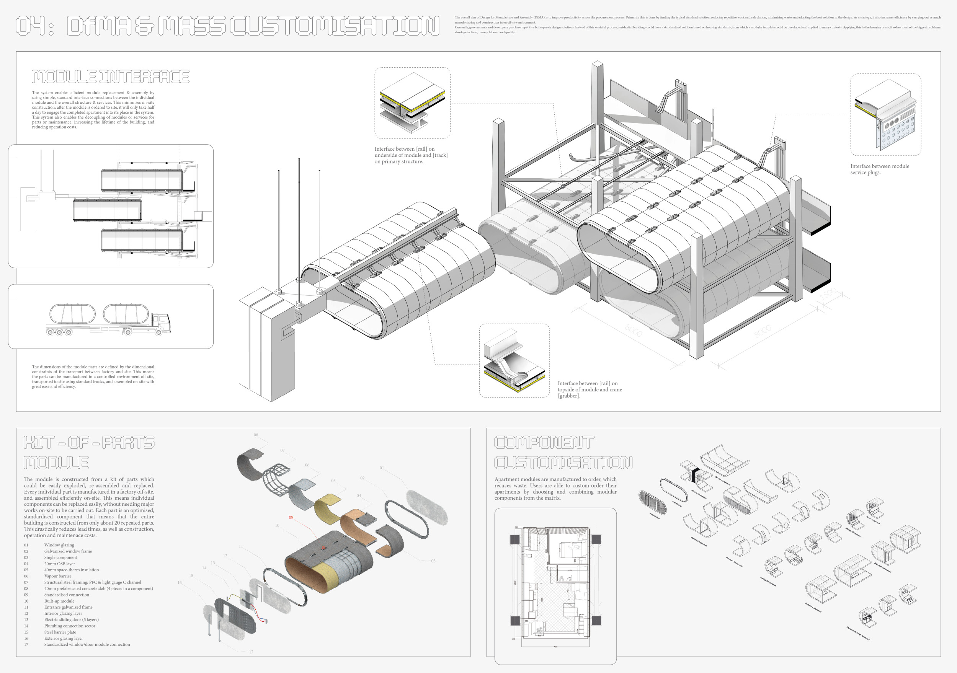Click caption 'Interface between module service plugs'
The image size is (957, 673).
(x=879, y=169)
